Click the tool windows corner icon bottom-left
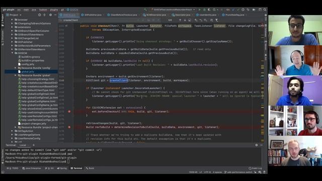The height and width of the screenshot is (181, 322). [3, 172]
